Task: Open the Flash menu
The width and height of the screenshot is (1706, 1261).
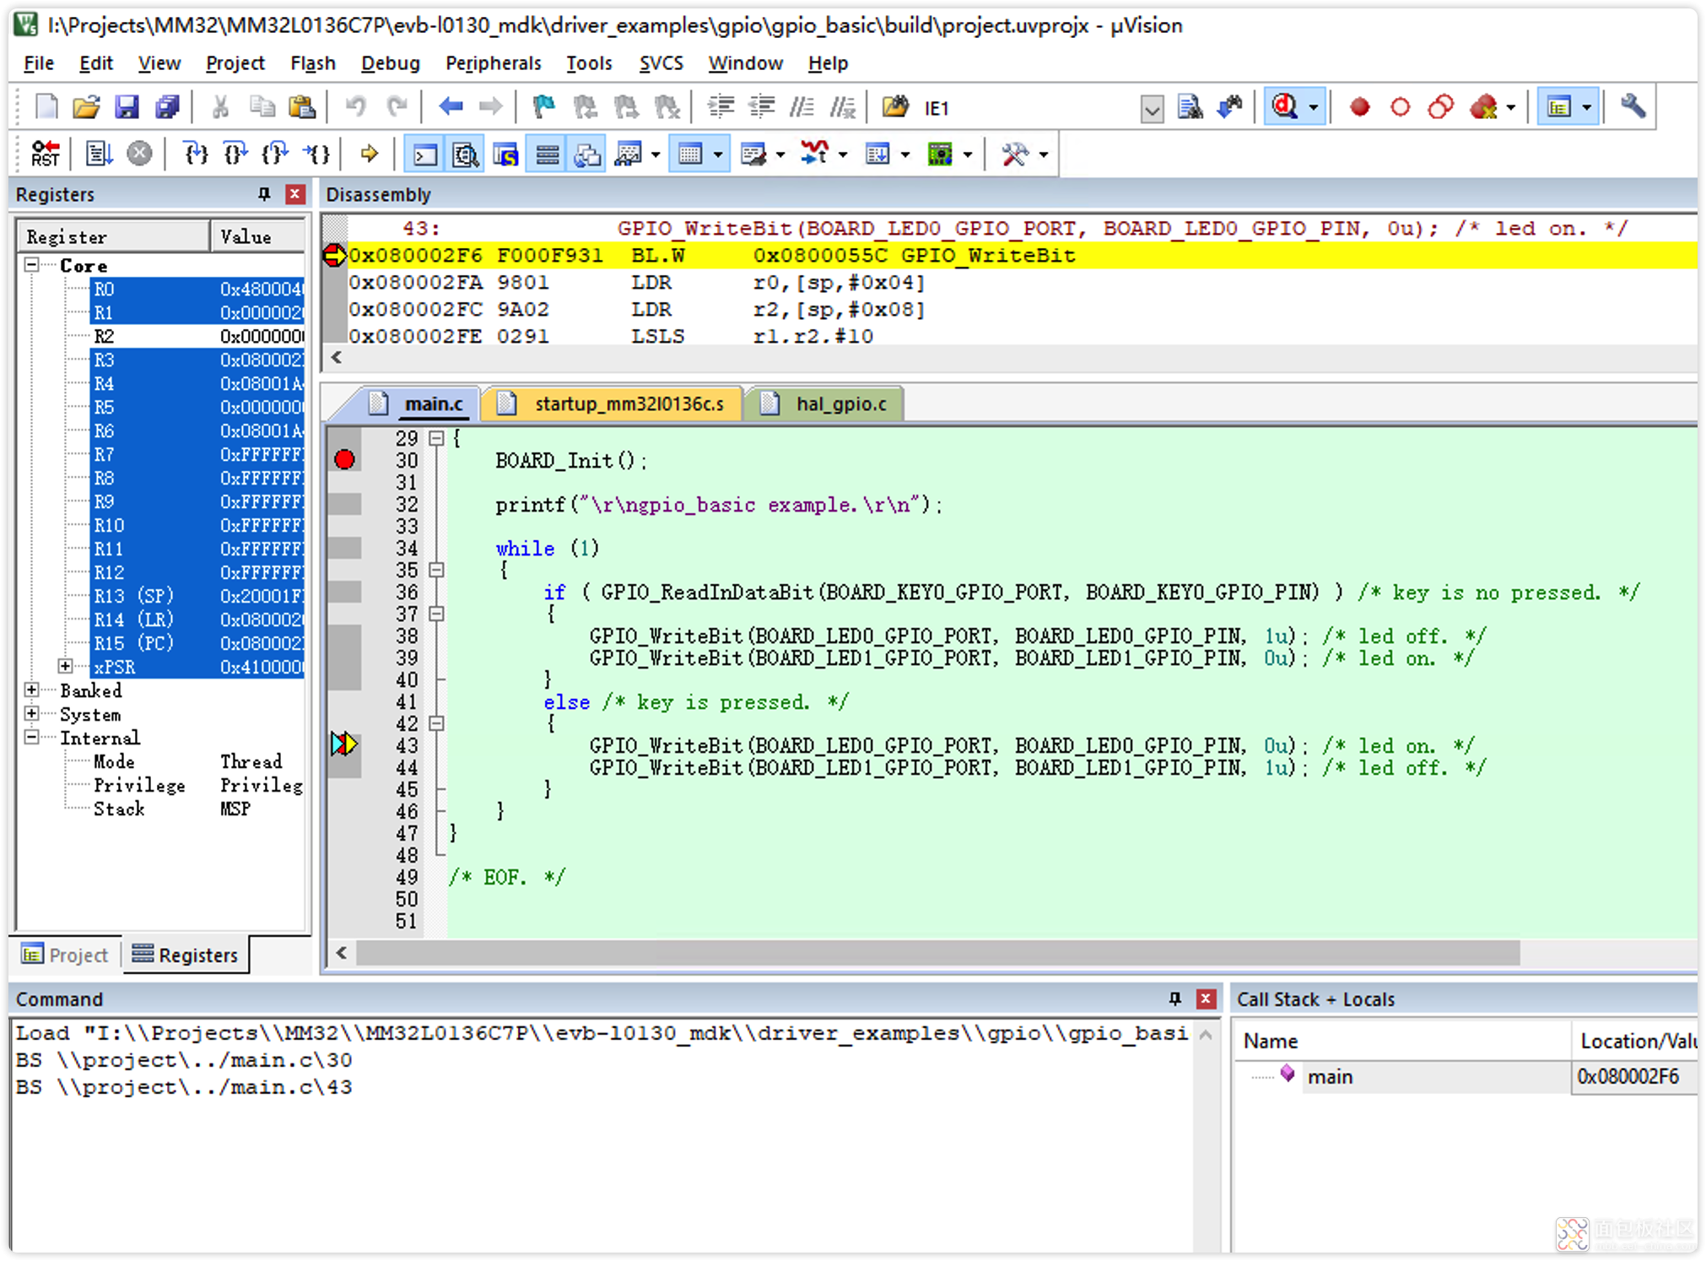Action: (312, 63)
